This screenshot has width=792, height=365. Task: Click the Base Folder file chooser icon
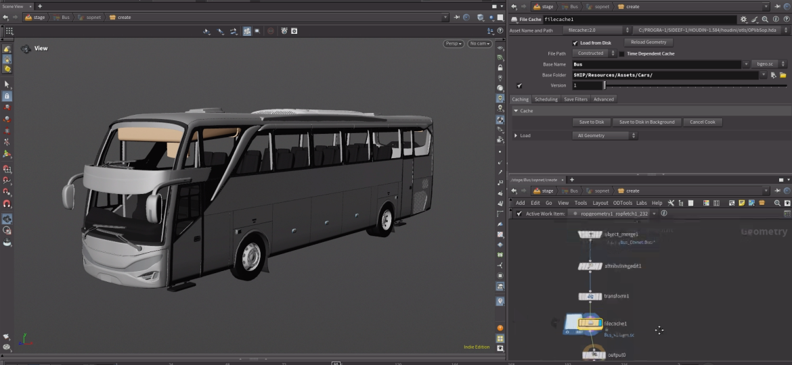(783, 75)
